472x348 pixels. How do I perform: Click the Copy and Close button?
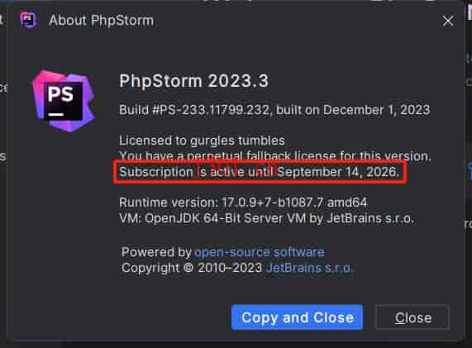297,317
